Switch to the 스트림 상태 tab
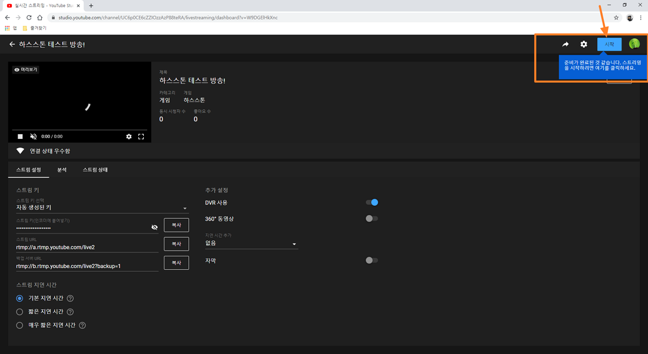Screen dimensions: 648x354 pyautogui.click(x=95, y=170)
